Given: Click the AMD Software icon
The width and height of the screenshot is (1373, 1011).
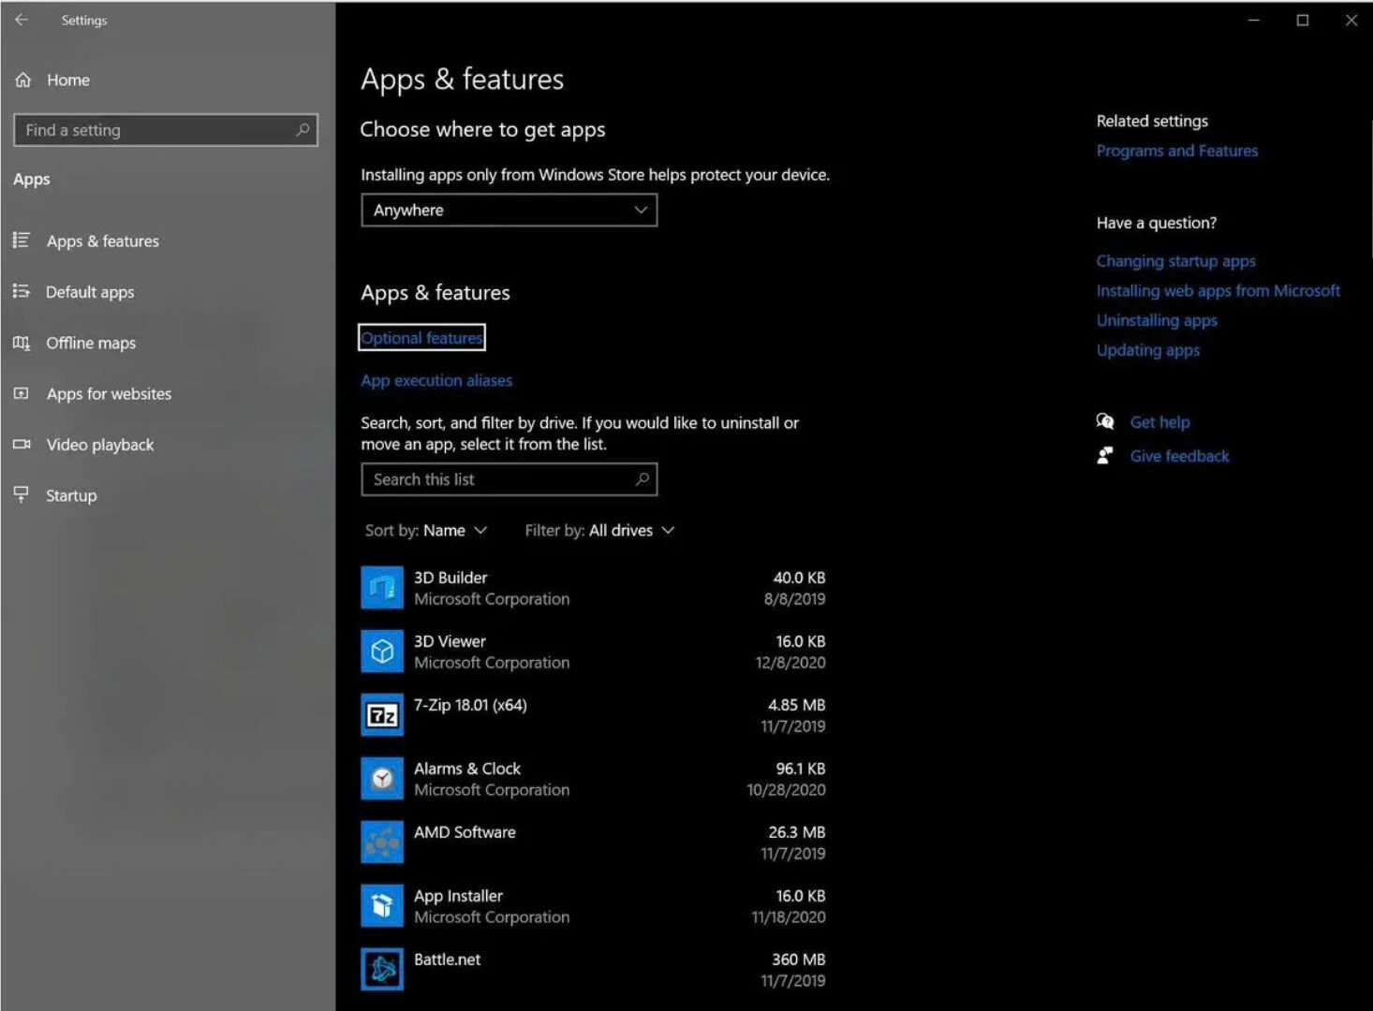Looking at the screenshot, I should coord(382,842).
